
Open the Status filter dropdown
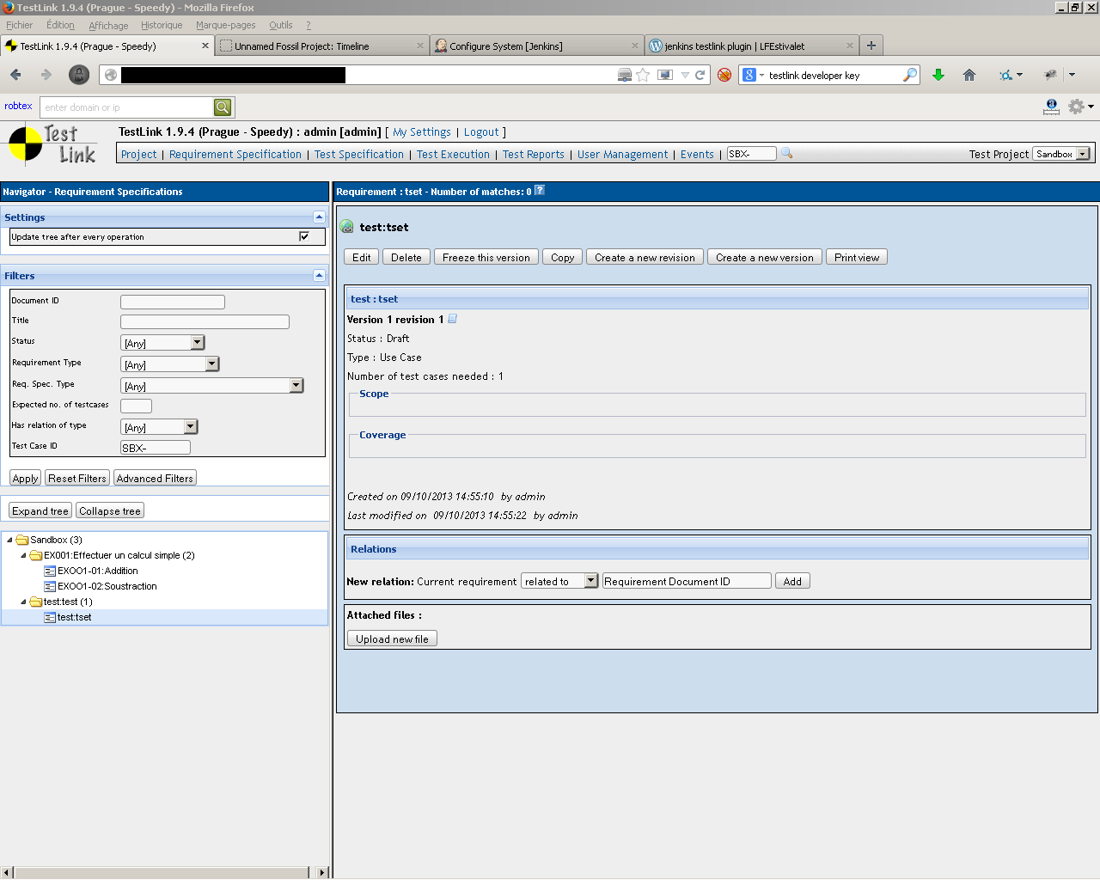coord(198,342)
